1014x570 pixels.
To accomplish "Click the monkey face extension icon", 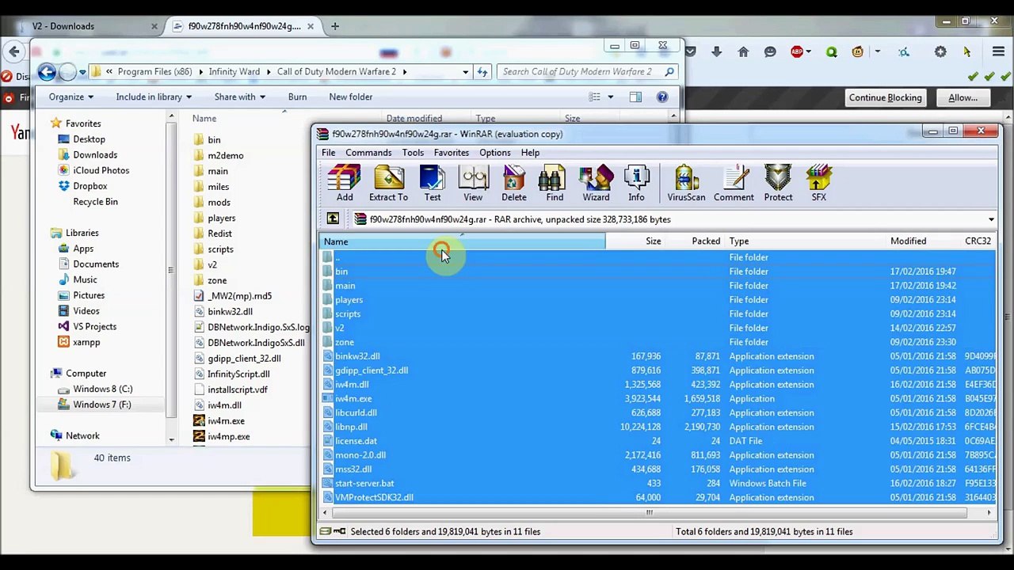I will (858, 52).
